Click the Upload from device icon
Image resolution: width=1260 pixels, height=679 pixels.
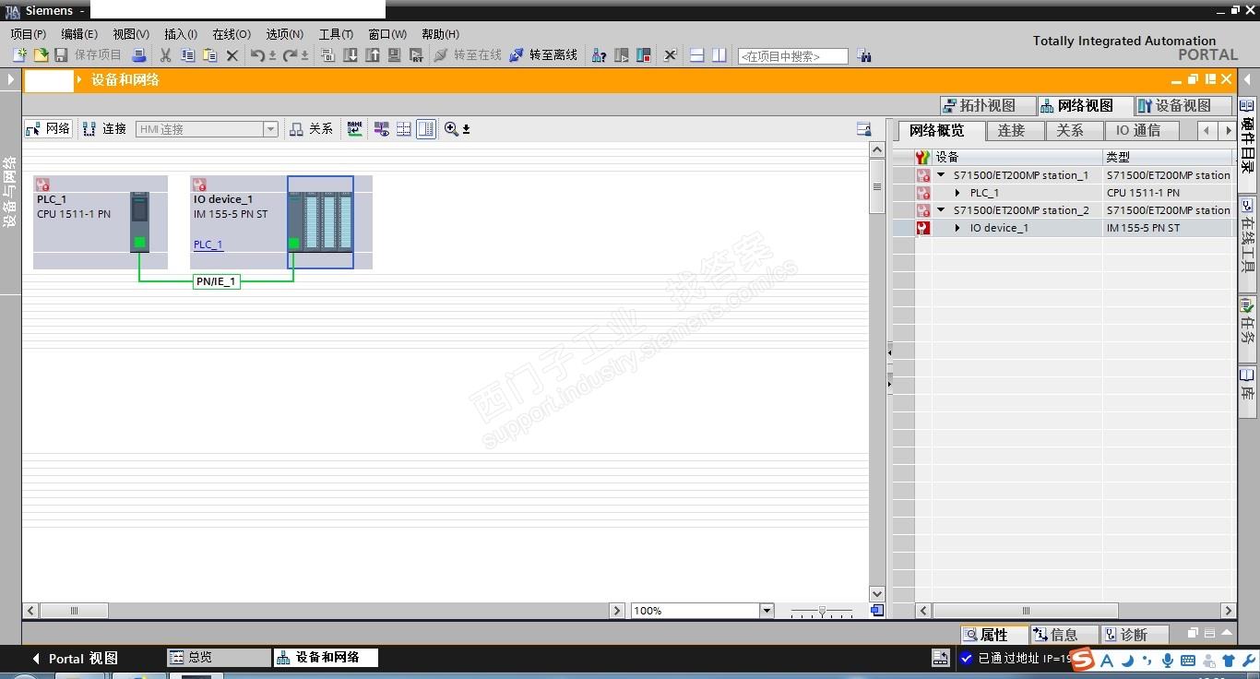tap(373, 55)
